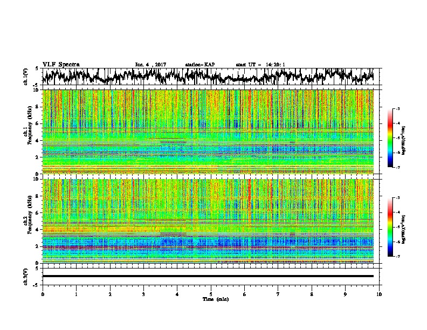Click the ch.1 spectrogram color scale bar

point(390,138)
